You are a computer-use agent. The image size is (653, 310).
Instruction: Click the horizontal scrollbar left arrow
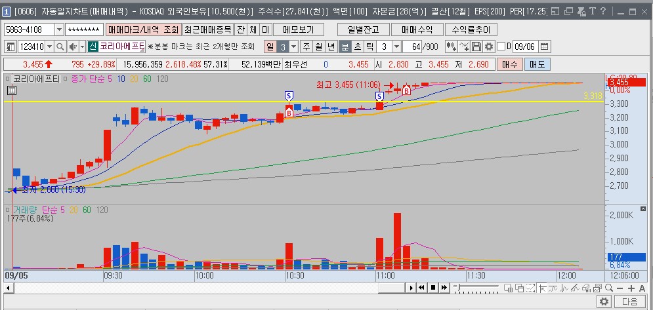[8, 288]
